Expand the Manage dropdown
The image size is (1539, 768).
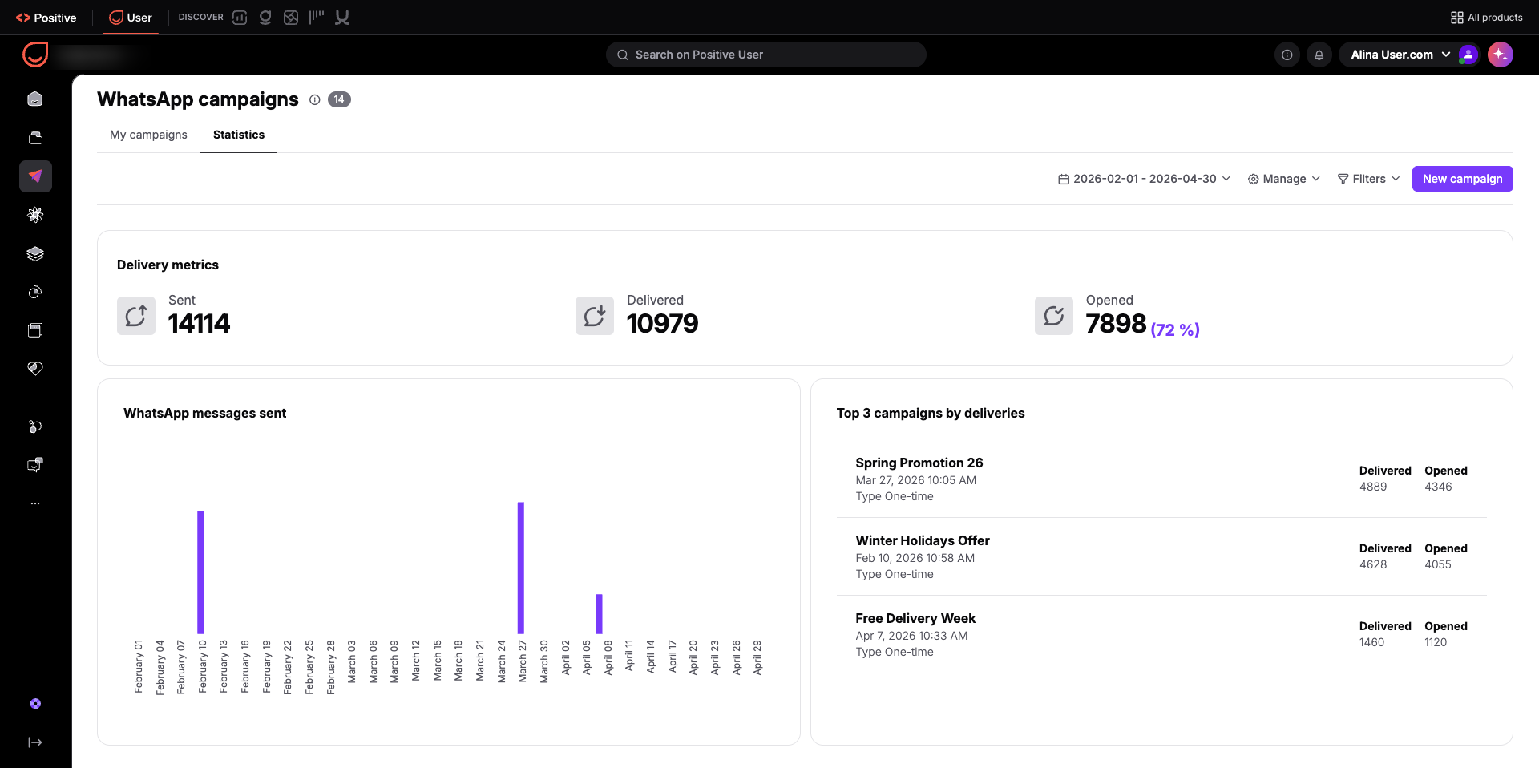click(x=1284, y=179)
